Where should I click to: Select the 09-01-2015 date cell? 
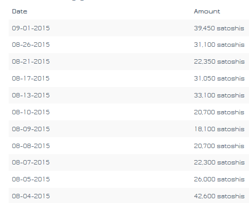31,28
